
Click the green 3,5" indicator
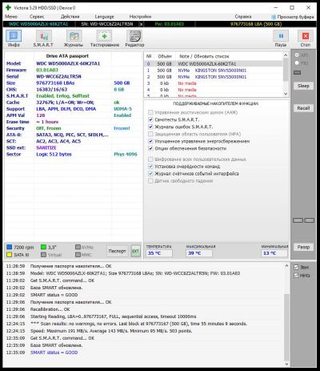pos(43,247)
